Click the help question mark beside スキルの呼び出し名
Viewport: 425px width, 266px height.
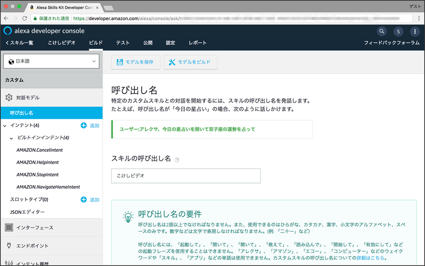[x=177, y=160]
